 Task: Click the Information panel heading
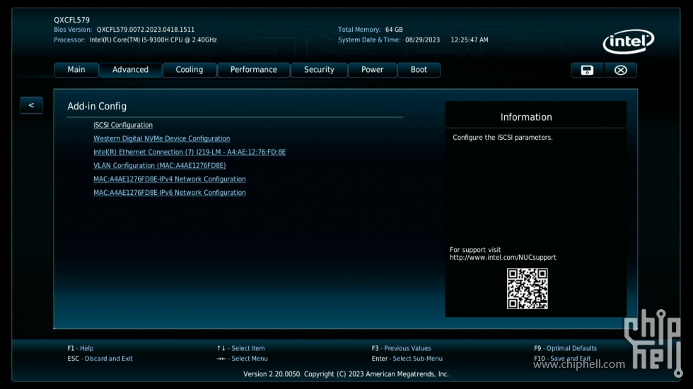[526, 117]
